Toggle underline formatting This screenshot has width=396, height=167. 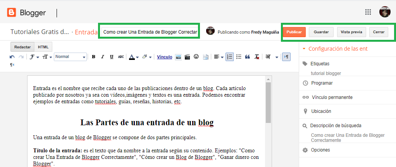[112, 57]
